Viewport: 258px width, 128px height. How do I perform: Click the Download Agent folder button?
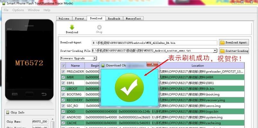pos(234,43)
